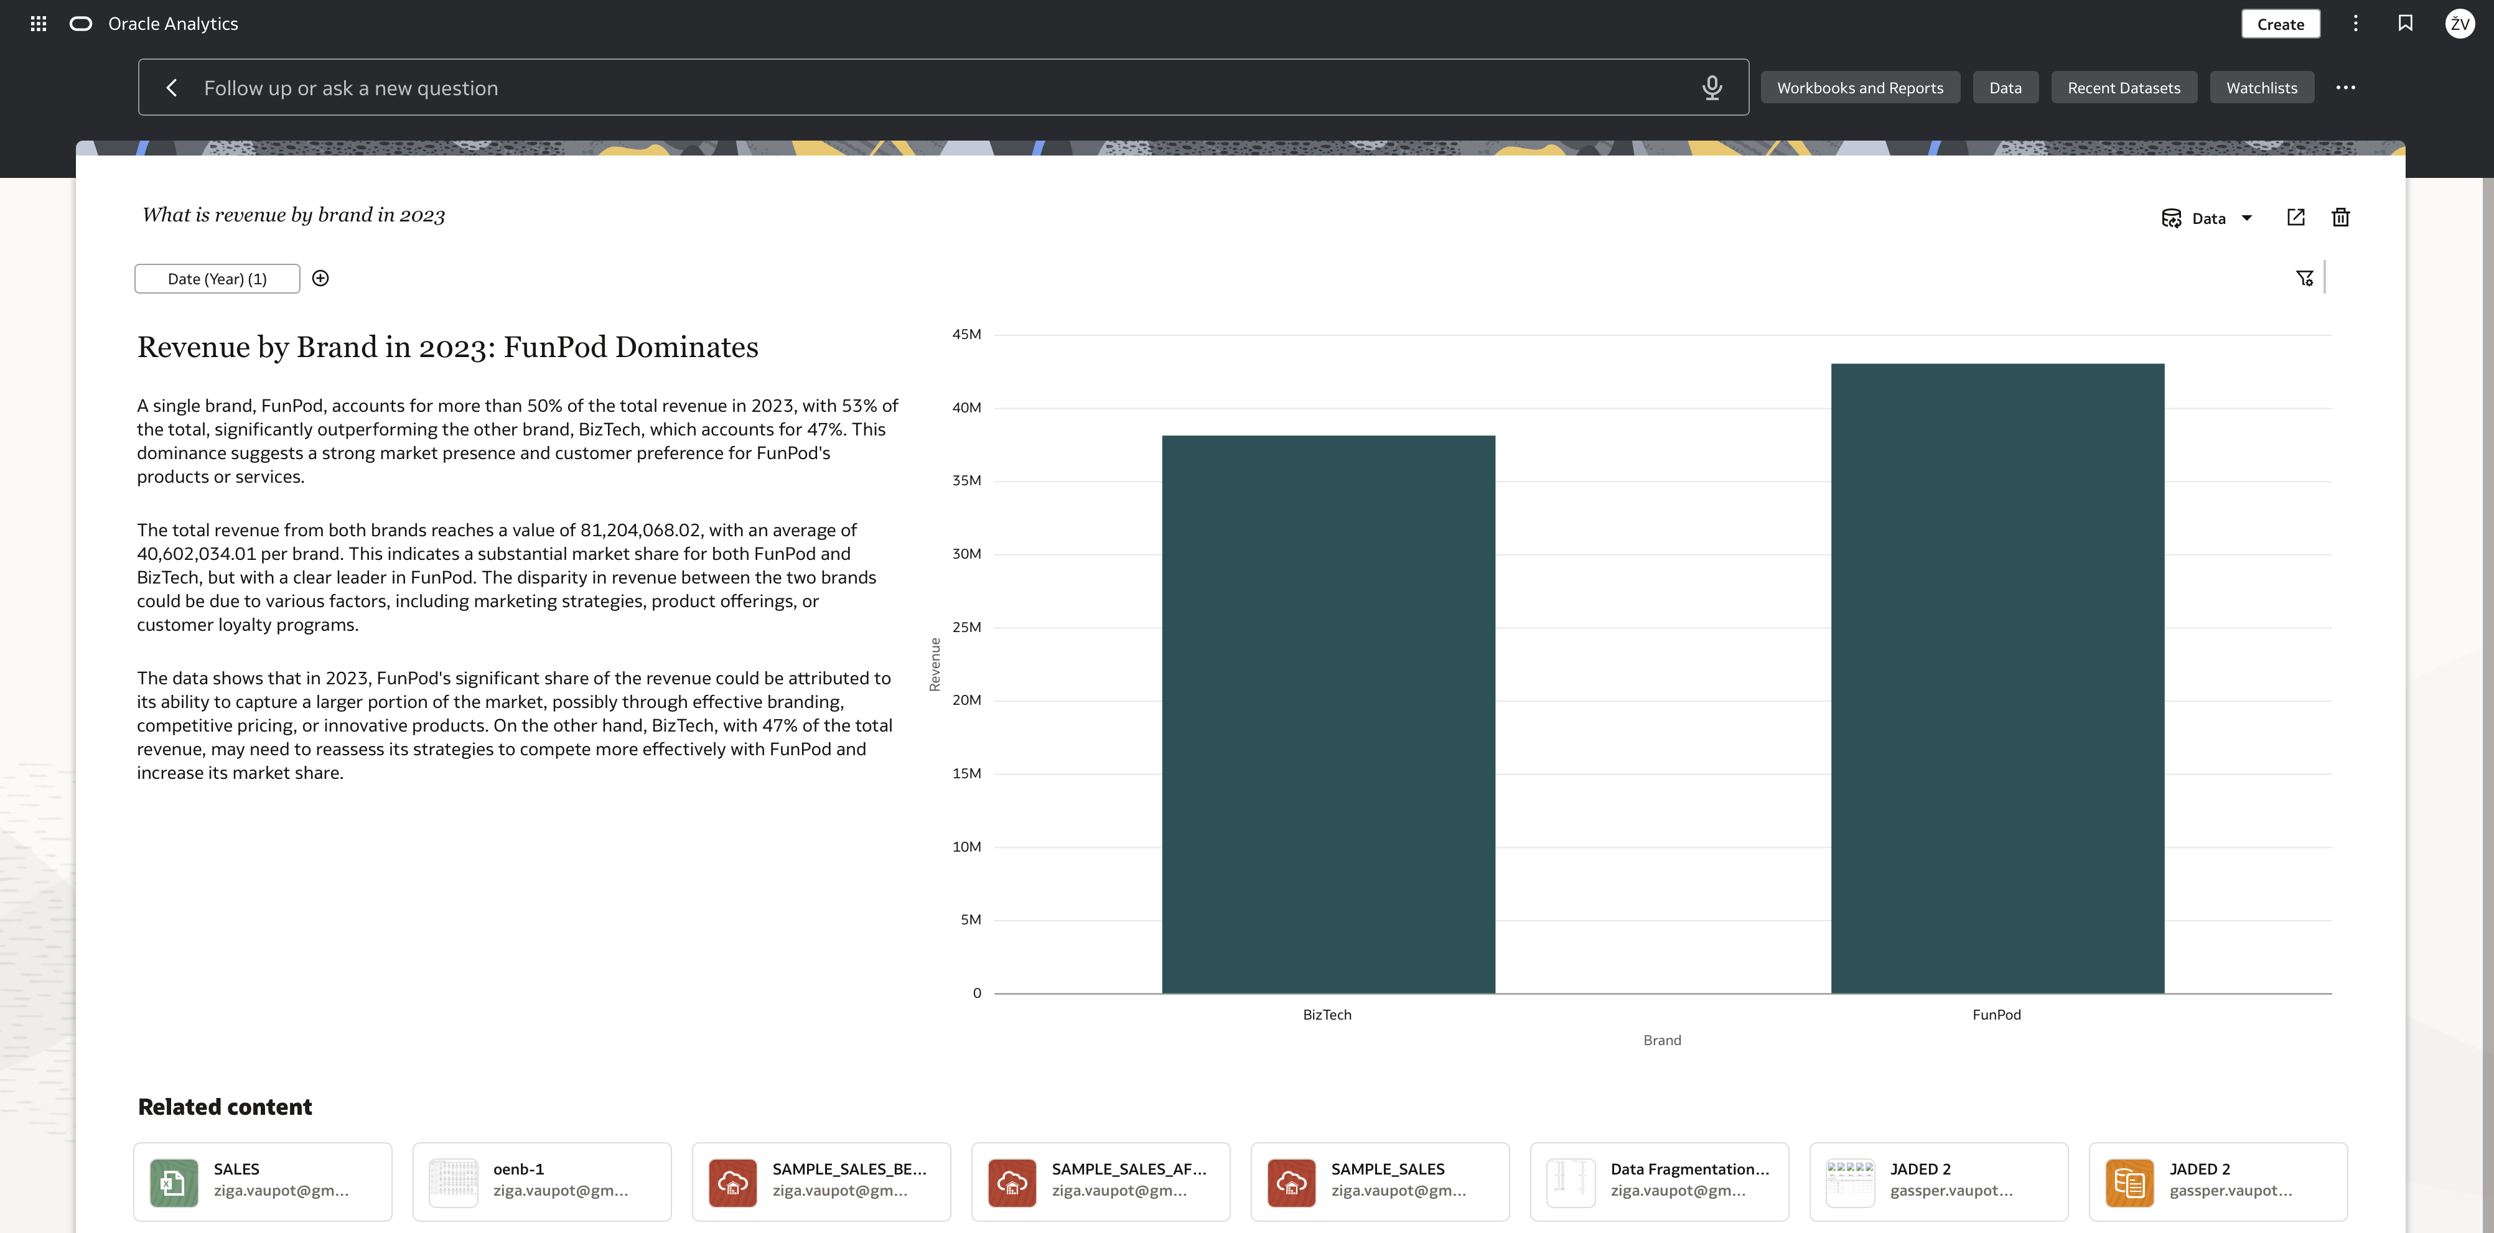Expand the Data dropdown menu
Viewport: 2494px width, 1233px height.
click(2207, 219)
